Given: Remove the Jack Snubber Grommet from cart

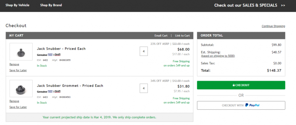Looking at the screenshot, I should tap(14, 101).
